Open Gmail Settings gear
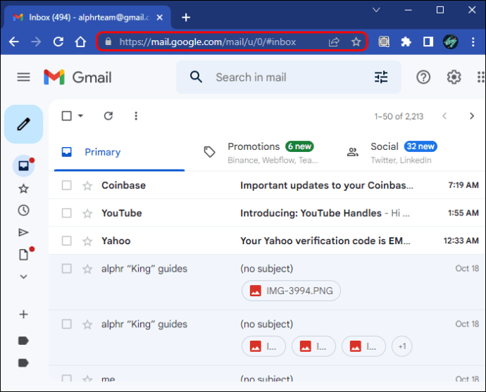 [454, 77]
